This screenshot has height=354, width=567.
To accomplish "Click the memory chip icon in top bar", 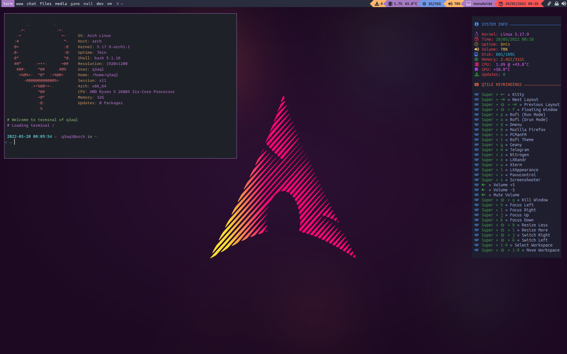I will [x=424, y=4].
